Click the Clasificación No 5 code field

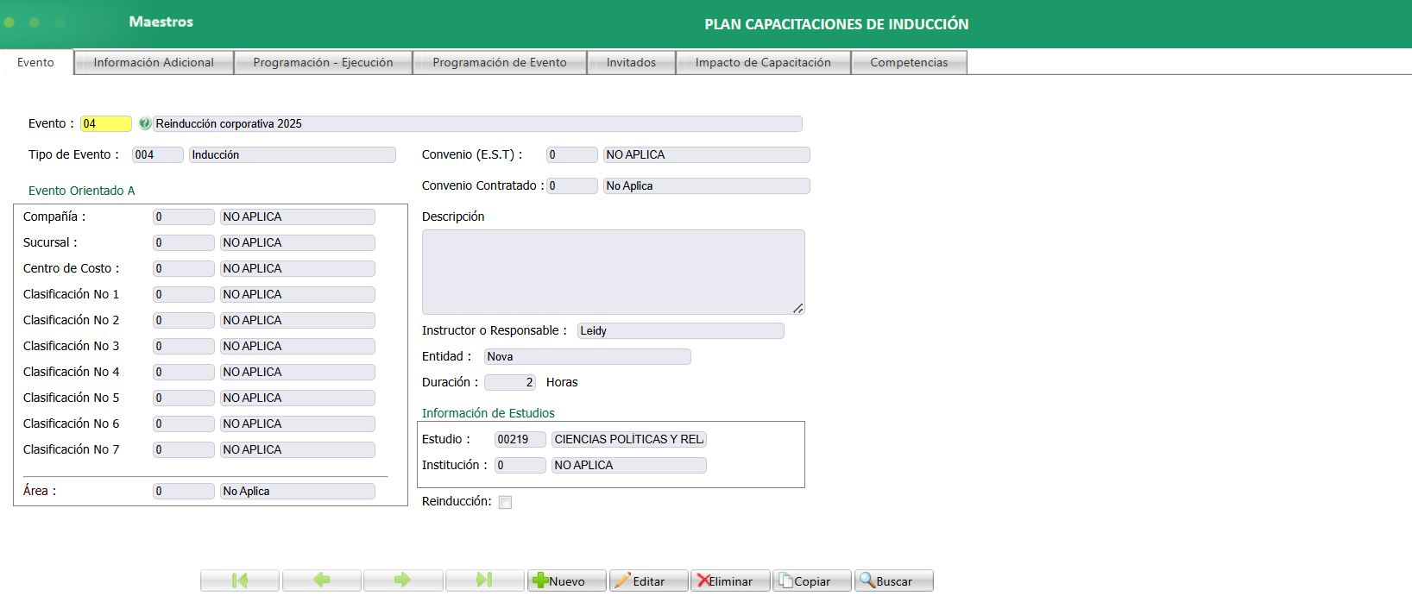pyautogui.click(x=184, y=398)
